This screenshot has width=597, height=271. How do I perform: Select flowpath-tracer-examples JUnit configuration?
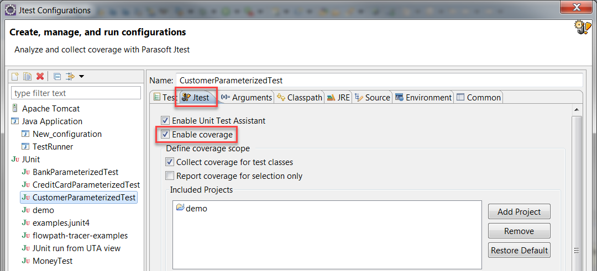click(x=75, y=236)
